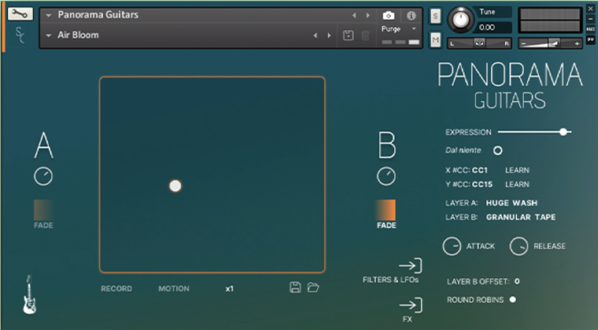Image resolution: width=598 pixels, height=330 pixels.
Task: Go to next instrument Panorama Guitars arrow
Action: pyautogui.click(x=368, y=15)
